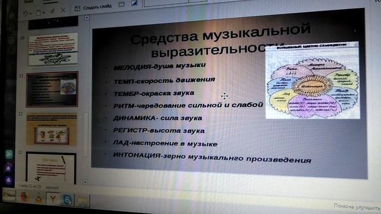Click the line ТЕМП-скорость движения

(x=164, y=81)
